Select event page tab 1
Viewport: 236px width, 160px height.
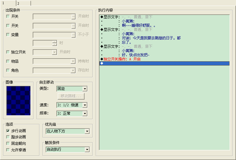tap(8, 3)
